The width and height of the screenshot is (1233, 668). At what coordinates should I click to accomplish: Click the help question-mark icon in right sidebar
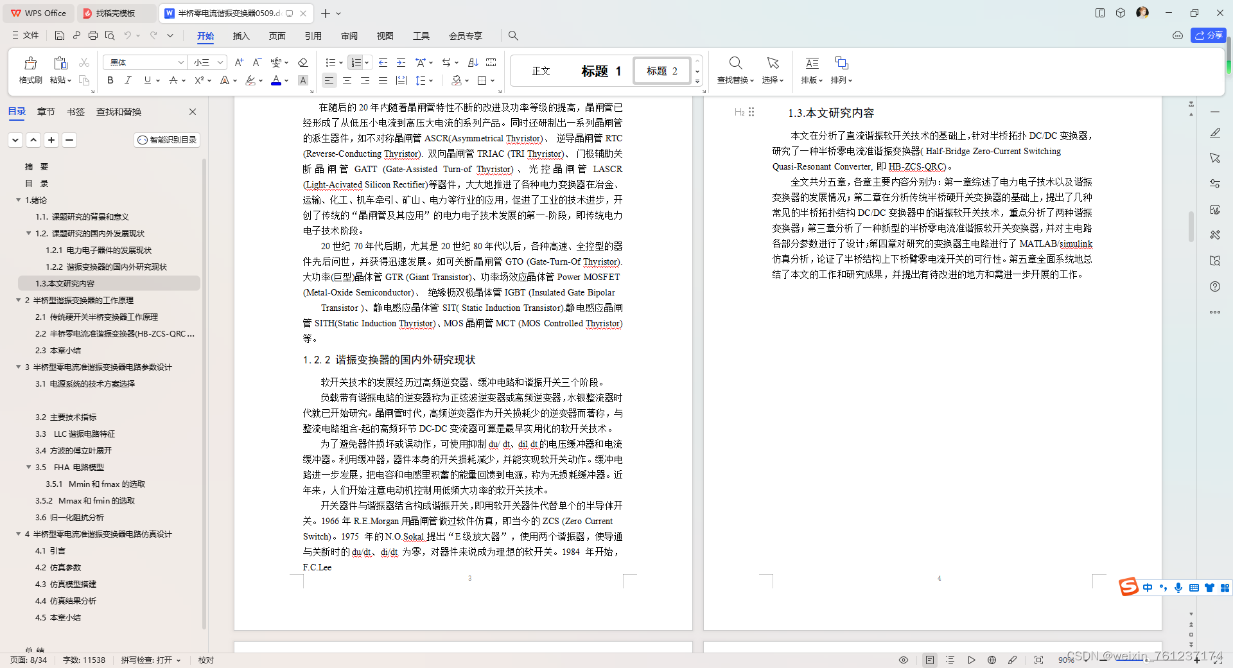(x=1215, y=286)
